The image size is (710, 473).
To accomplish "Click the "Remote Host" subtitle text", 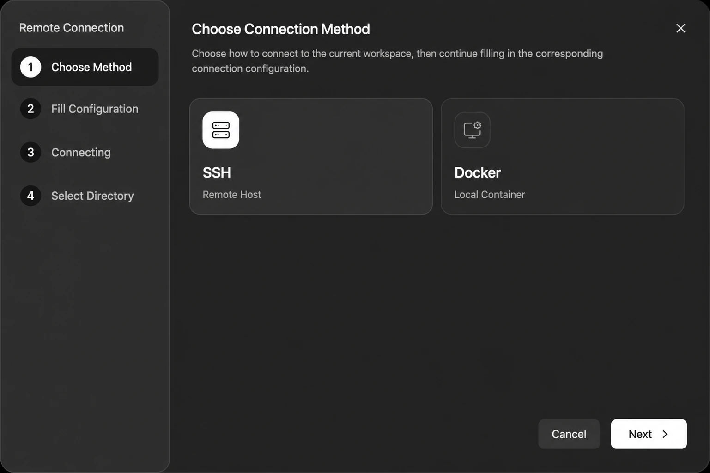I will 232,195.
